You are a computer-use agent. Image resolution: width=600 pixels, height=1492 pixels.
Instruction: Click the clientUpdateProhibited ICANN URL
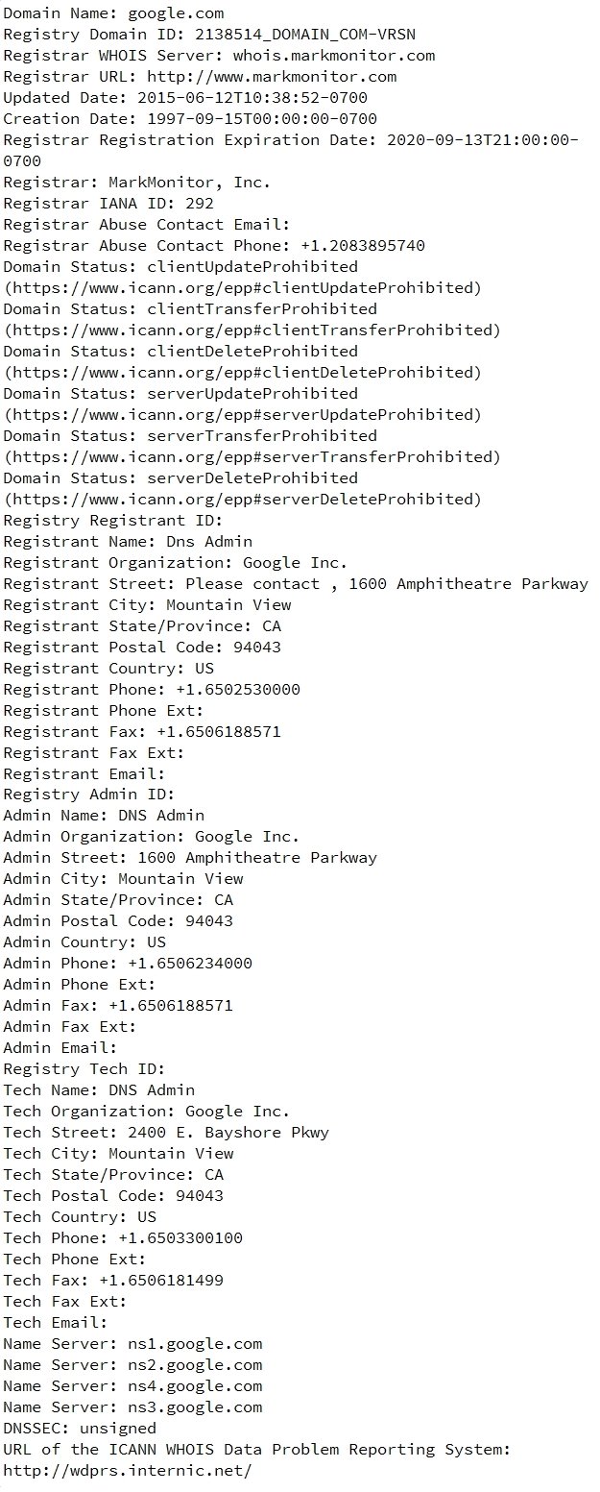pos(243,288)
